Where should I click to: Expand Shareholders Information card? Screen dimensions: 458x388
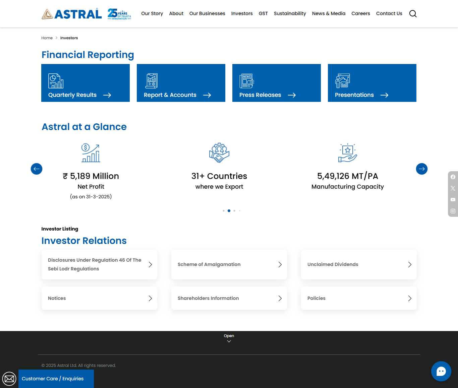tap(229, 298)
